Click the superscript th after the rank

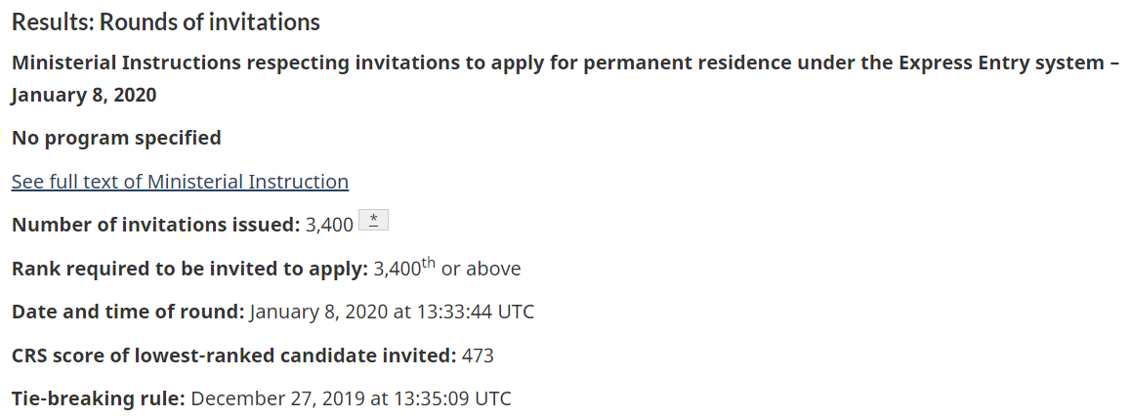click(x=428, y=263)
